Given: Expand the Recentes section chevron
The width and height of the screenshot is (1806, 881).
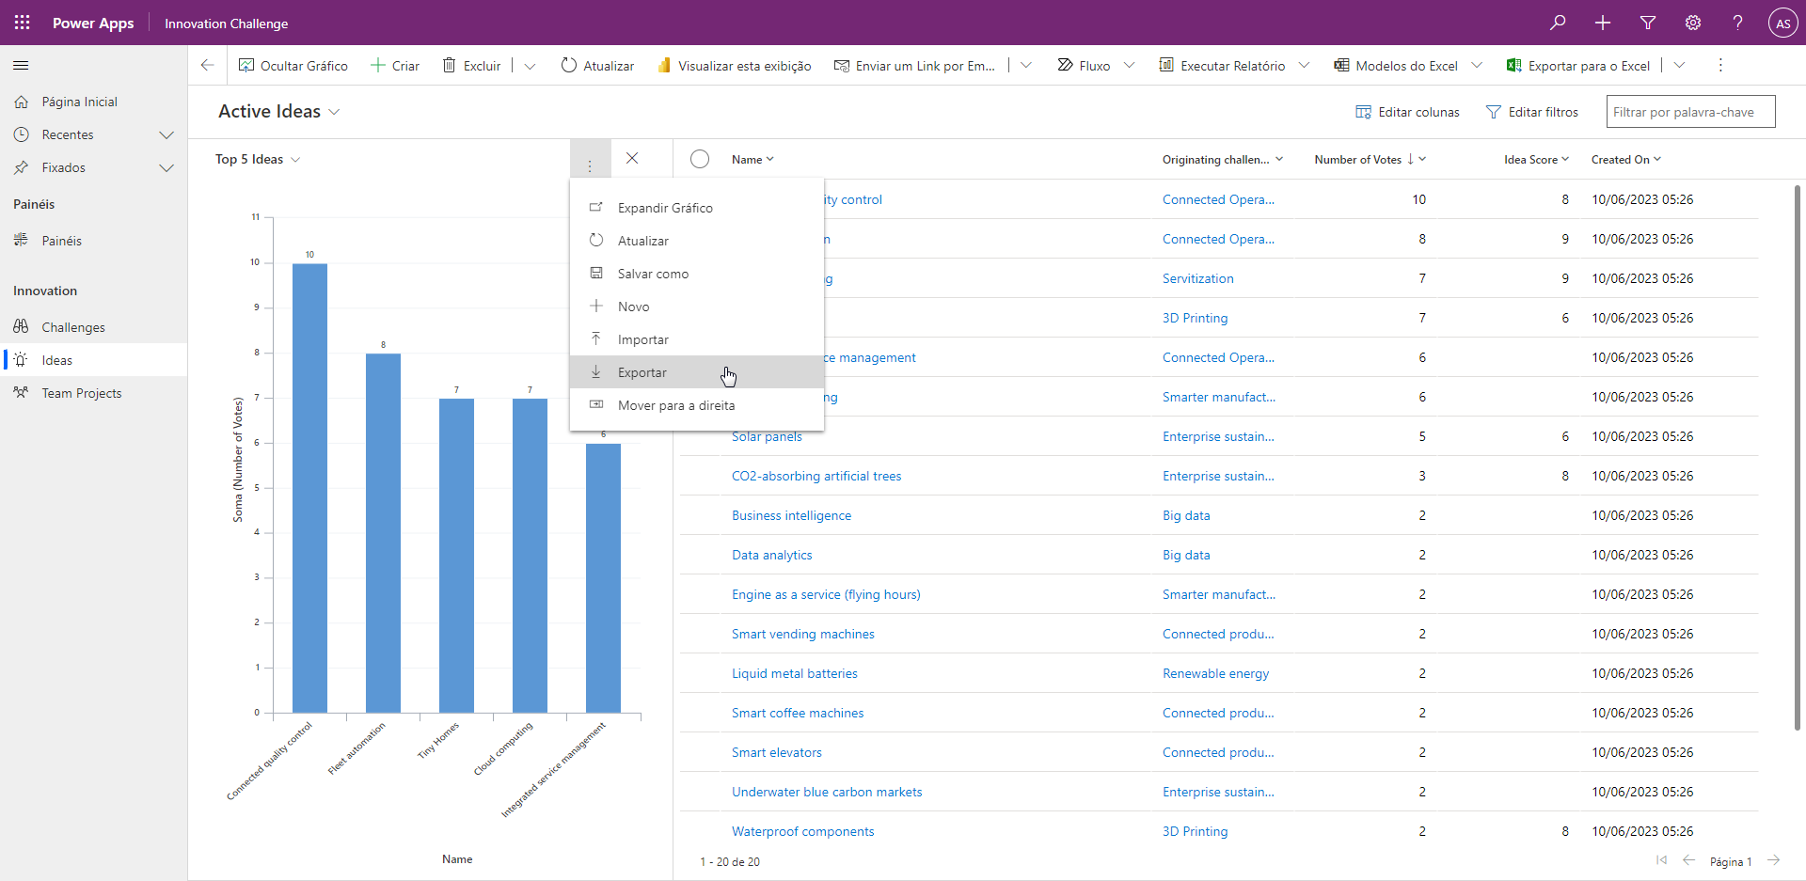Looking at the screenshot, I should pos(166,135).
